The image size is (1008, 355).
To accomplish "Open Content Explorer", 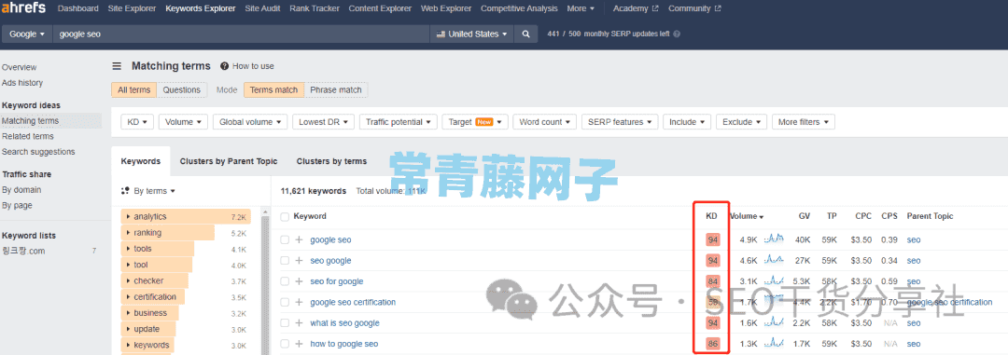I will point(380,8).
